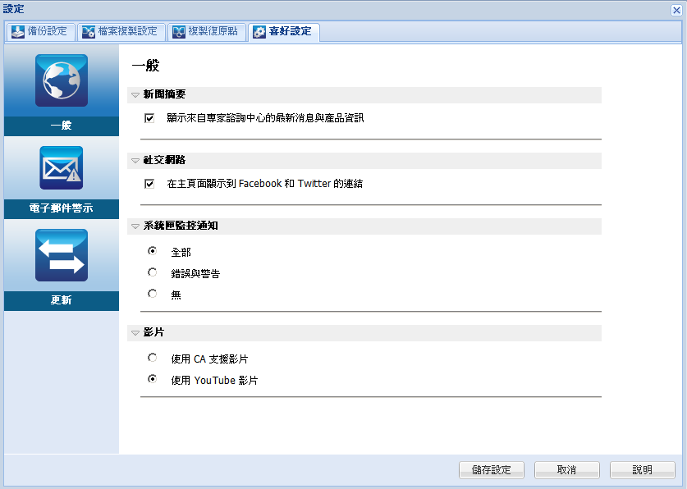This screenshot has width=687, height=489.
Task: Open 電子郵件警示 via the email alert icon
Action: [x=62, y=168]
